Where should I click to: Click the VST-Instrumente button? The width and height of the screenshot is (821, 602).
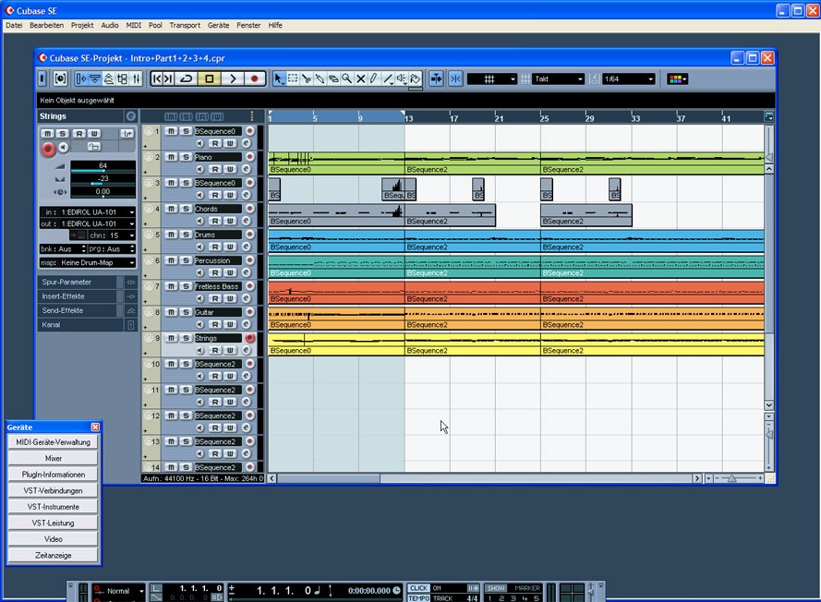click(x=54, y=507)
